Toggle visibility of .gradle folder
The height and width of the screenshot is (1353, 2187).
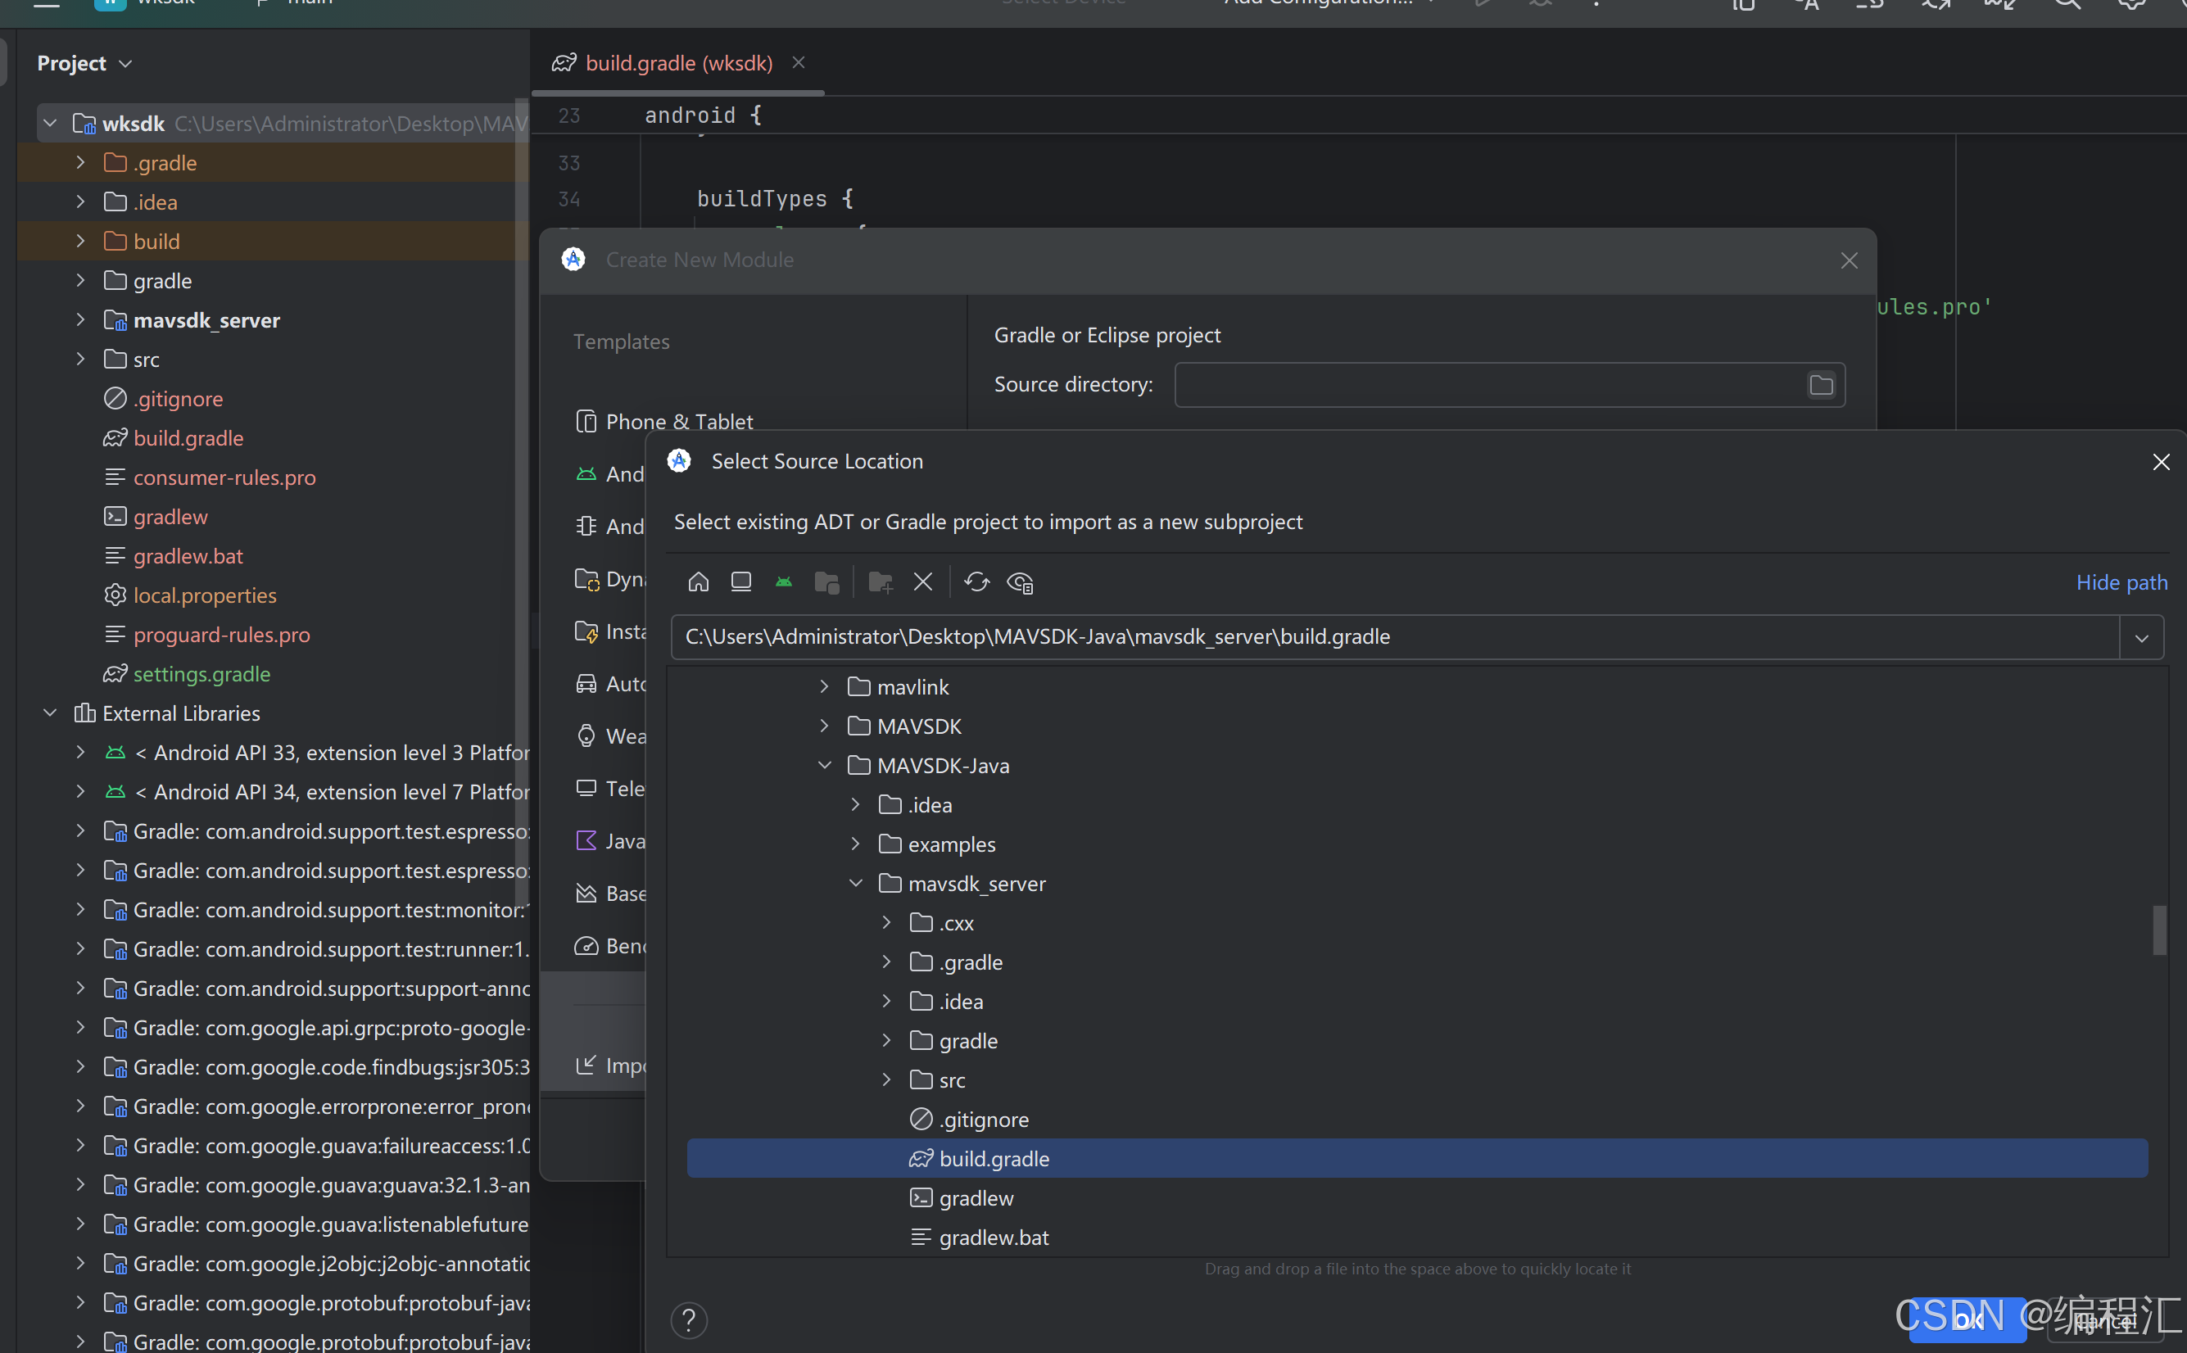click(x=79, y=162)
